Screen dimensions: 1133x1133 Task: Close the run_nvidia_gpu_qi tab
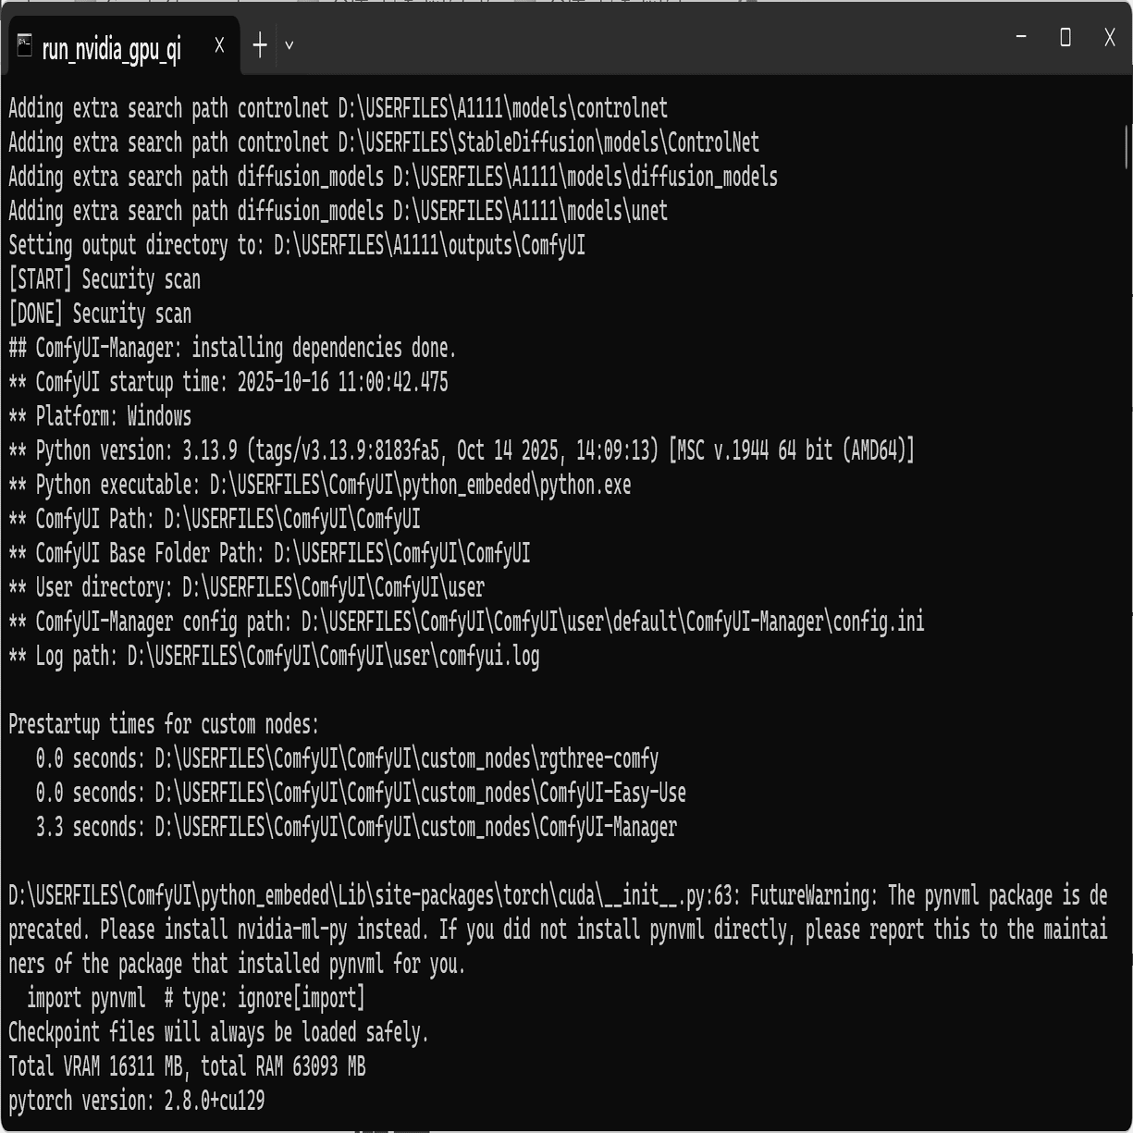219,44
